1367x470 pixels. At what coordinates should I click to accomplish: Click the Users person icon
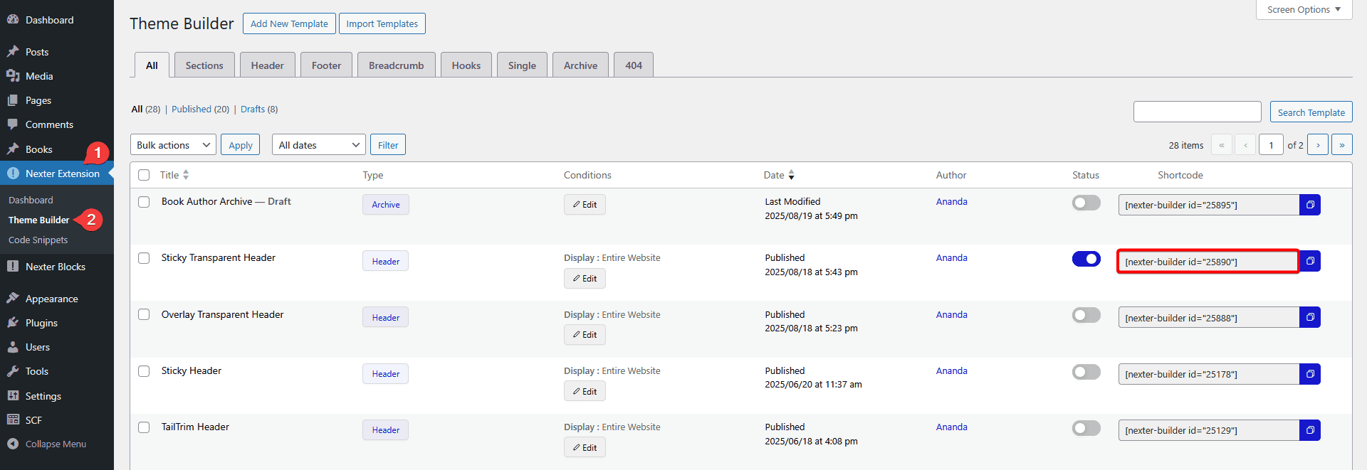point(13,347)
